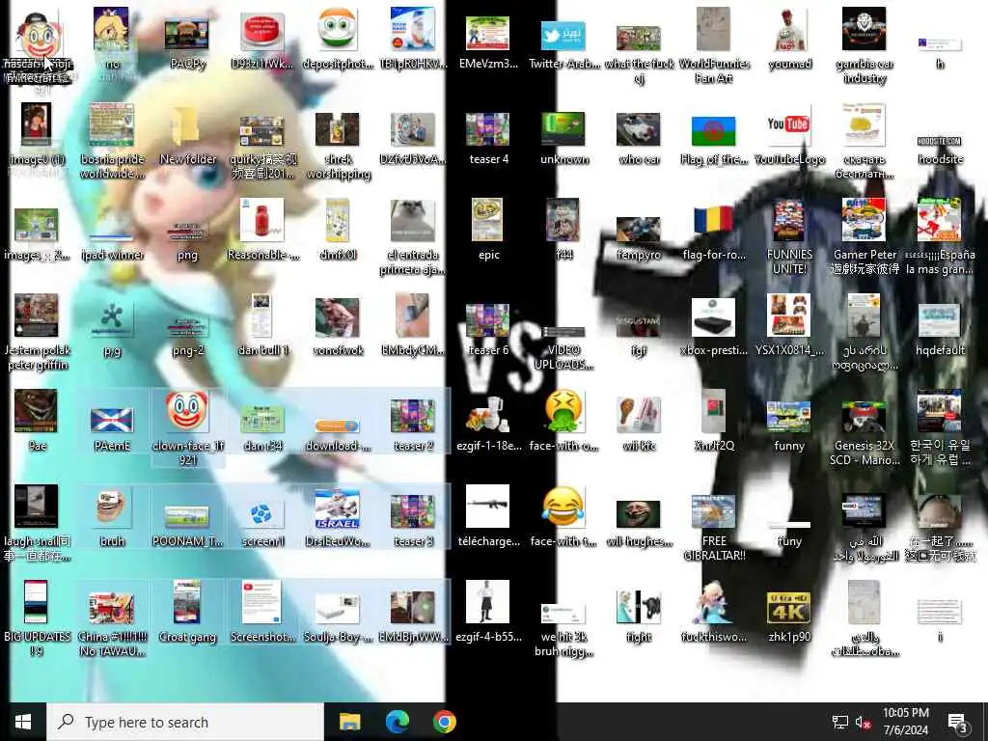Select the Gamer Peter desktop file
Viewport: 988px width, 741px height.
(x=864, y=237)
